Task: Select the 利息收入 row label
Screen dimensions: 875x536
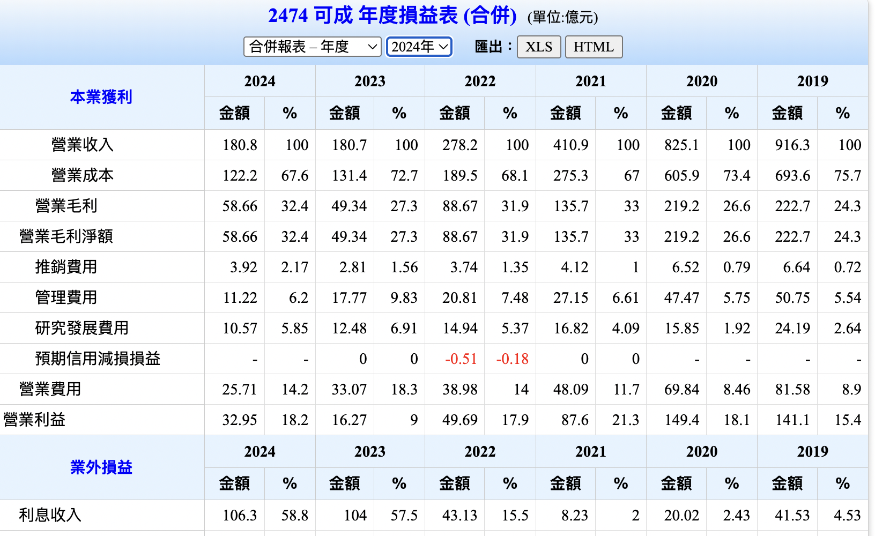Action: pyautogui.click(x=50, y=515)
